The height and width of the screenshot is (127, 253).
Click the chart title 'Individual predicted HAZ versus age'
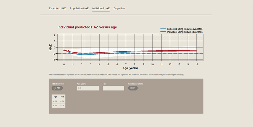(x=87, y=27)
